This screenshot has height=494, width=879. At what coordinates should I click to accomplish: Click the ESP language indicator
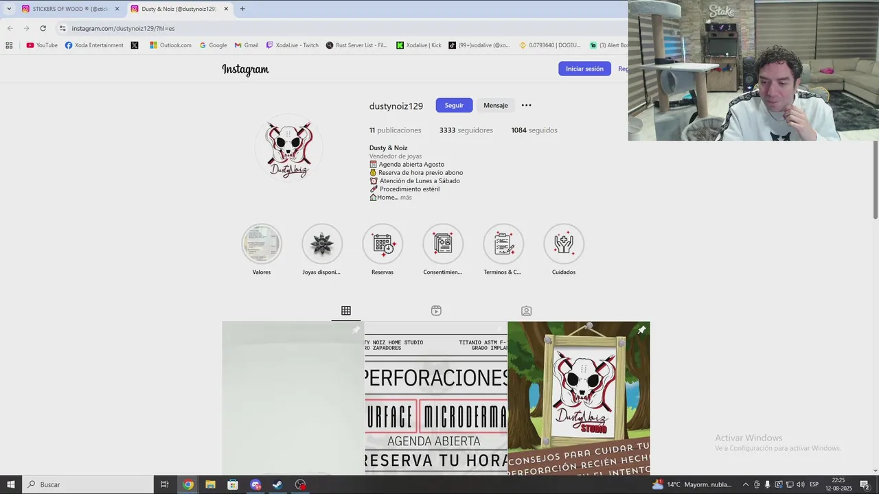tap(814, 484)
